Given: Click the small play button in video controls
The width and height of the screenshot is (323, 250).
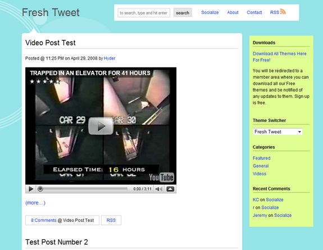Looking at the screenshot, I should pos(31,189).
